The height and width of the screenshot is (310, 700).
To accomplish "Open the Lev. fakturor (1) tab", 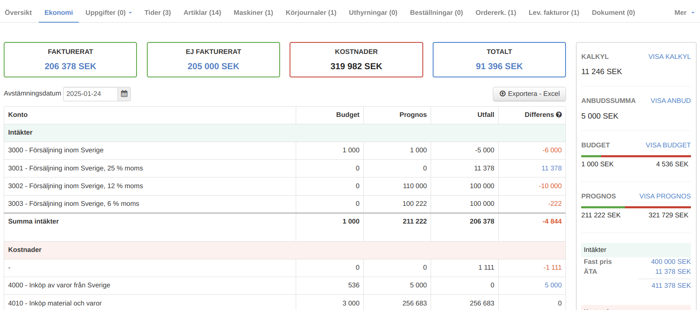I will pos(554,13).
